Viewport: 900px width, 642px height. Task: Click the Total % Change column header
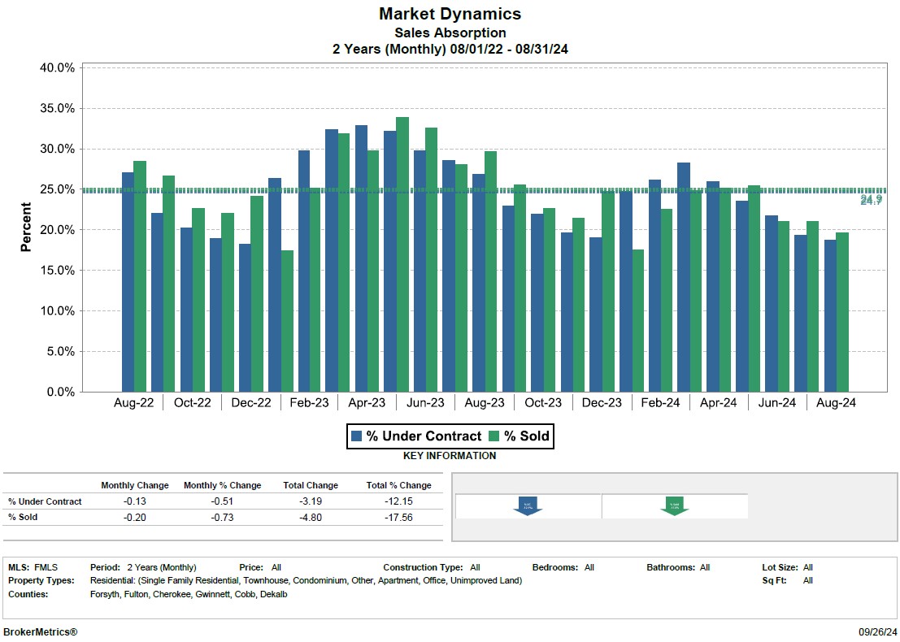tap(398, 485)
